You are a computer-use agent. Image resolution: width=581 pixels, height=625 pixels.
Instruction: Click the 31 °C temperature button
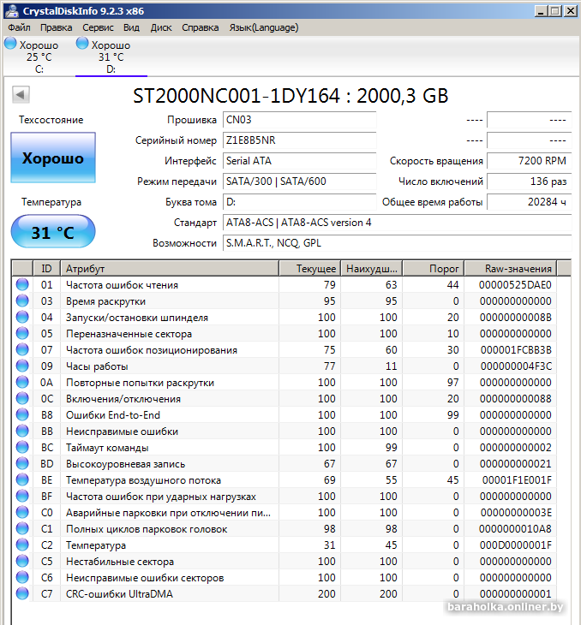click(x=52, y=232)
